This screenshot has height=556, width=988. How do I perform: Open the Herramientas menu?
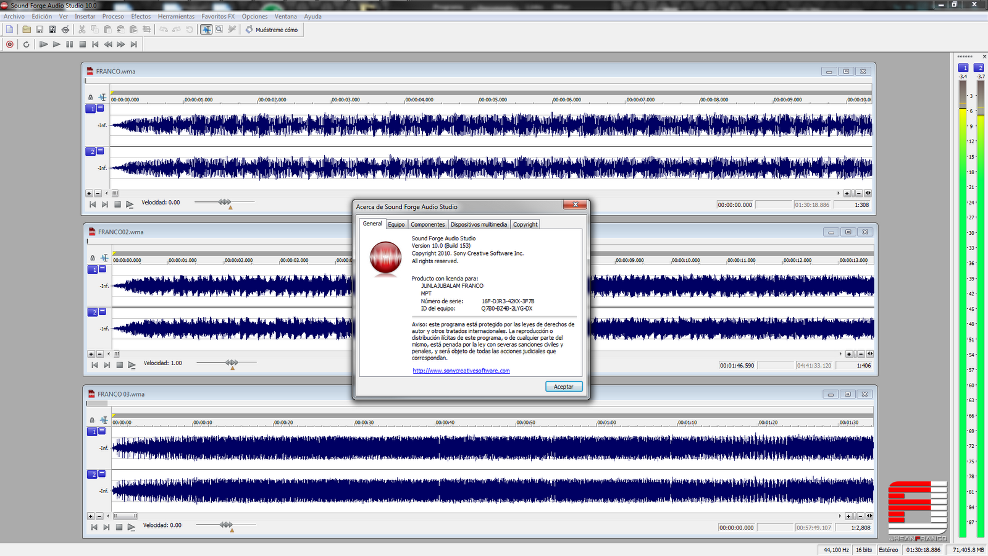tap(176, 17)
